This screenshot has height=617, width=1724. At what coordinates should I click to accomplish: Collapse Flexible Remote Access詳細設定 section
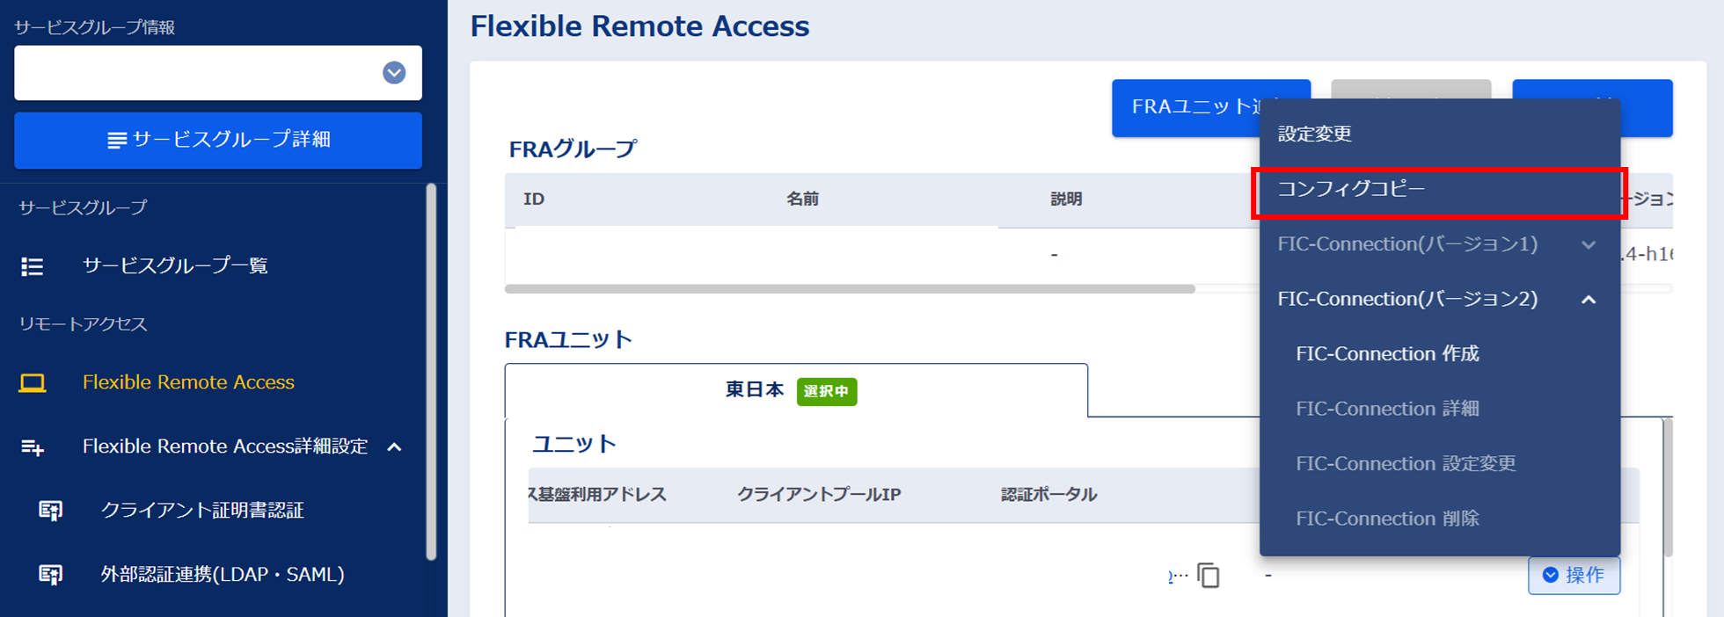click(x=395, y=447)
